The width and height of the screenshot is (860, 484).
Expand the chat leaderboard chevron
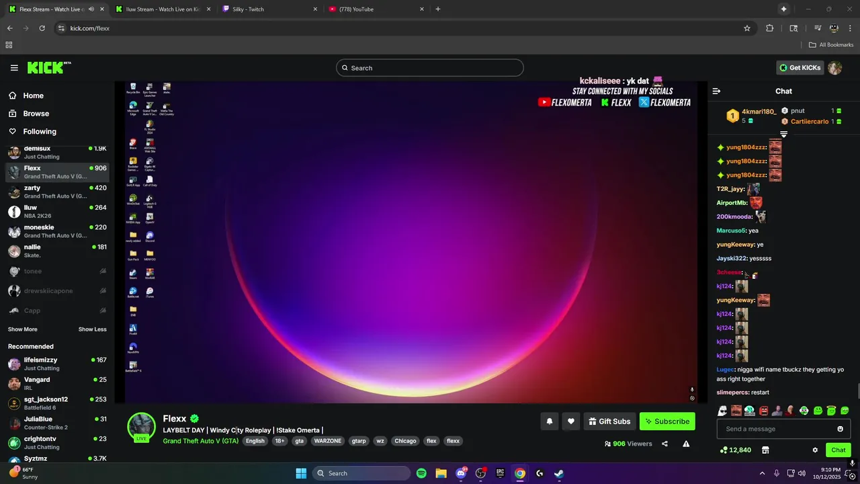[783, 134]
